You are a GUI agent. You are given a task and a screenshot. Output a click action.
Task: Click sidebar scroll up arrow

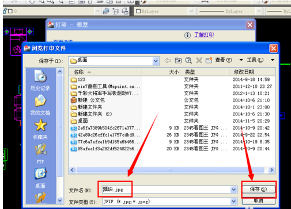(60, 72)
